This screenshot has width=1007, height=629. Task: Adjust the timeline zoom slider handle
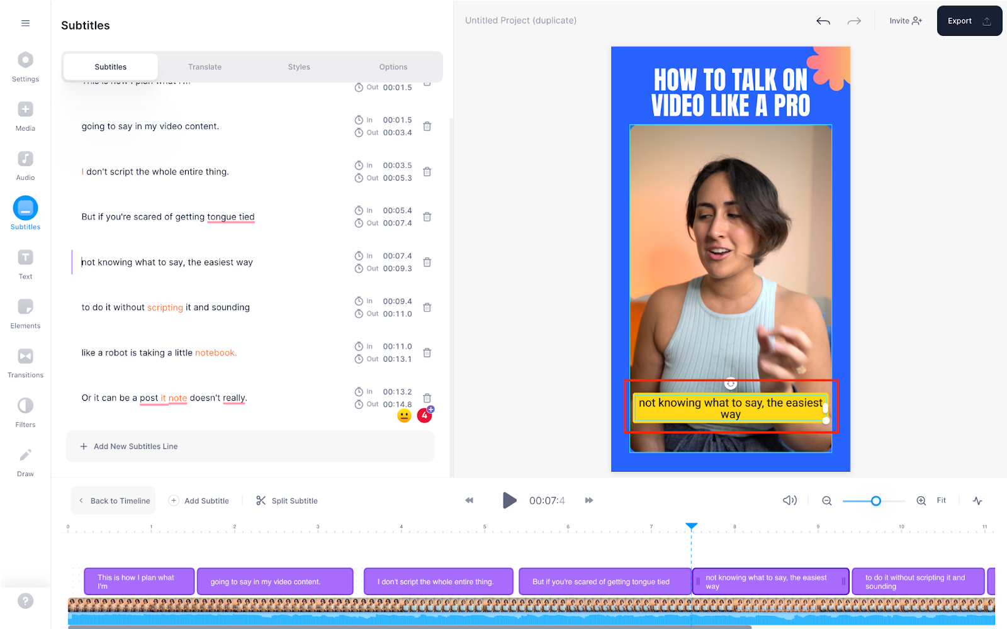point(875,501)
